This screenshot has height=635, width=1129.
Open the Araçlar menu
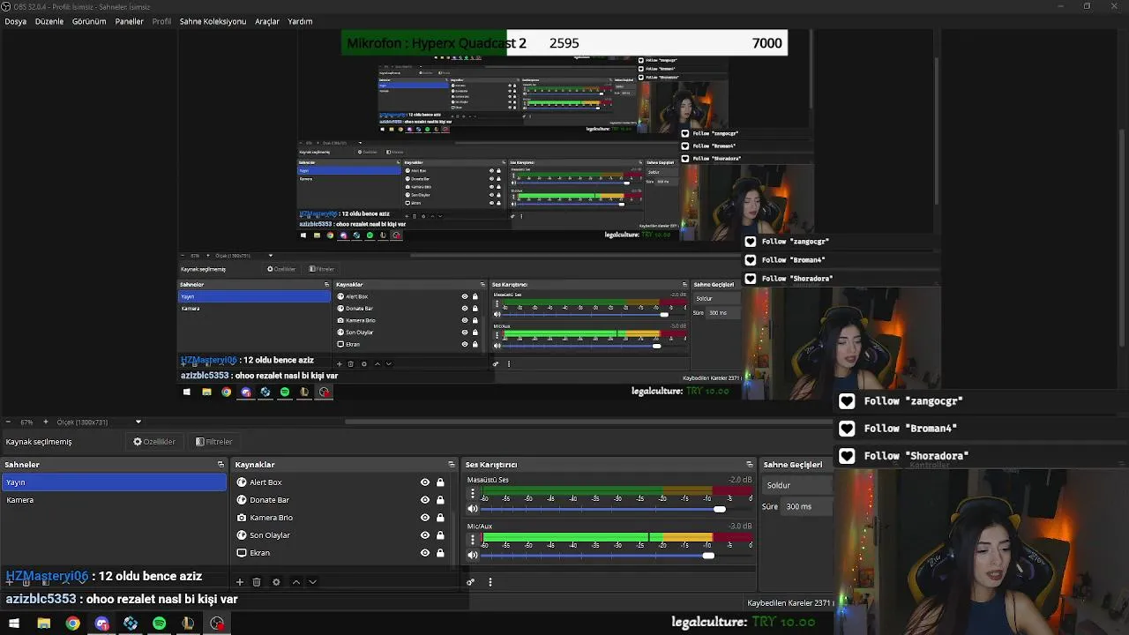pos(267,21)
